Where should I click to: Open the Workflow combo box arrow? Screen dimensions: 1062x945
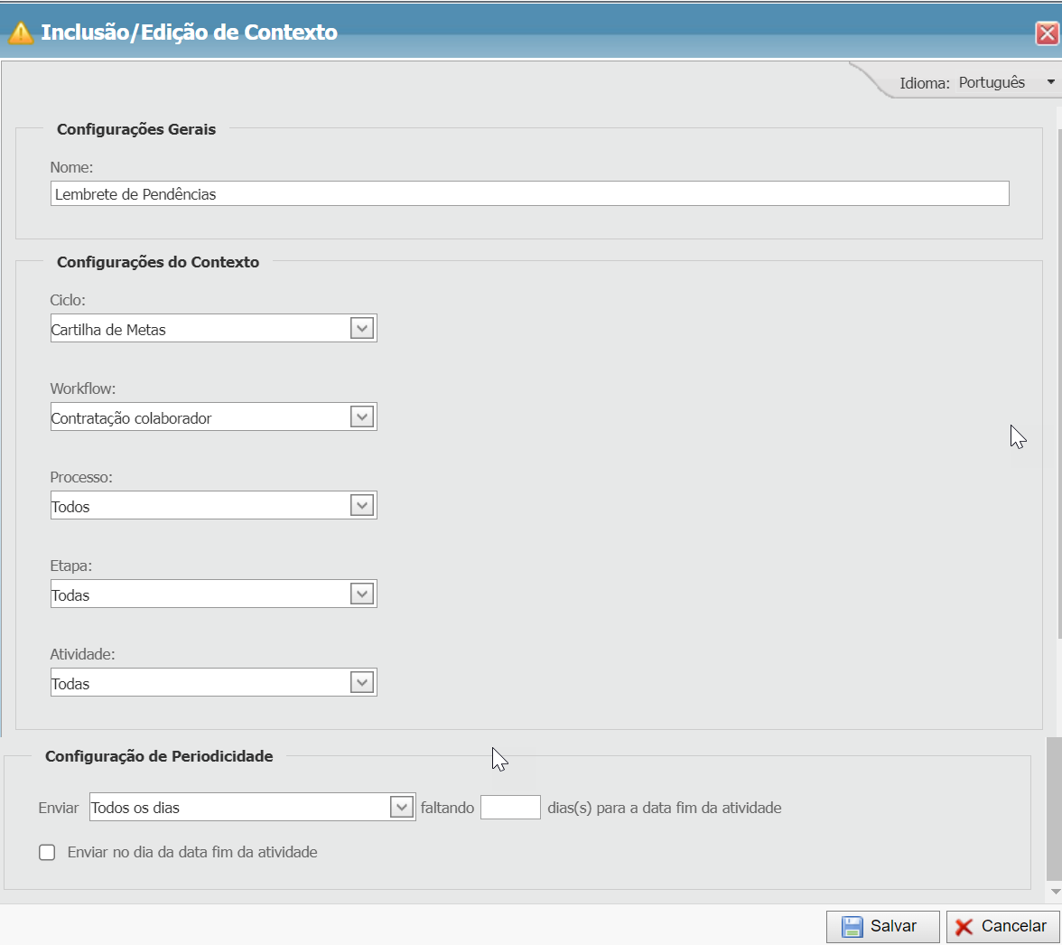click(362, 417)
